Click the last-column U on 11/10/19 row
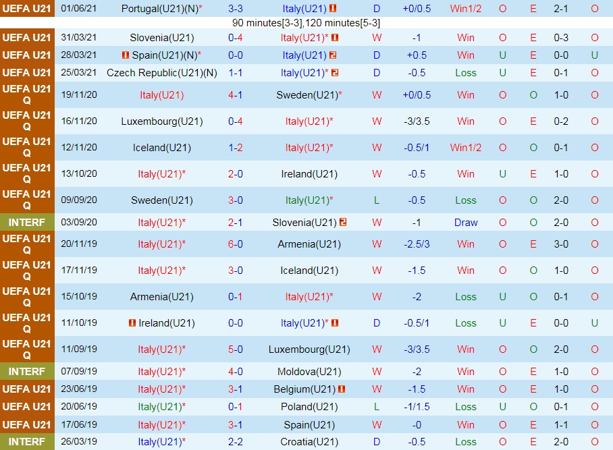Image resolution: width=613 pixels, height=450 pixels. [594, 322]
